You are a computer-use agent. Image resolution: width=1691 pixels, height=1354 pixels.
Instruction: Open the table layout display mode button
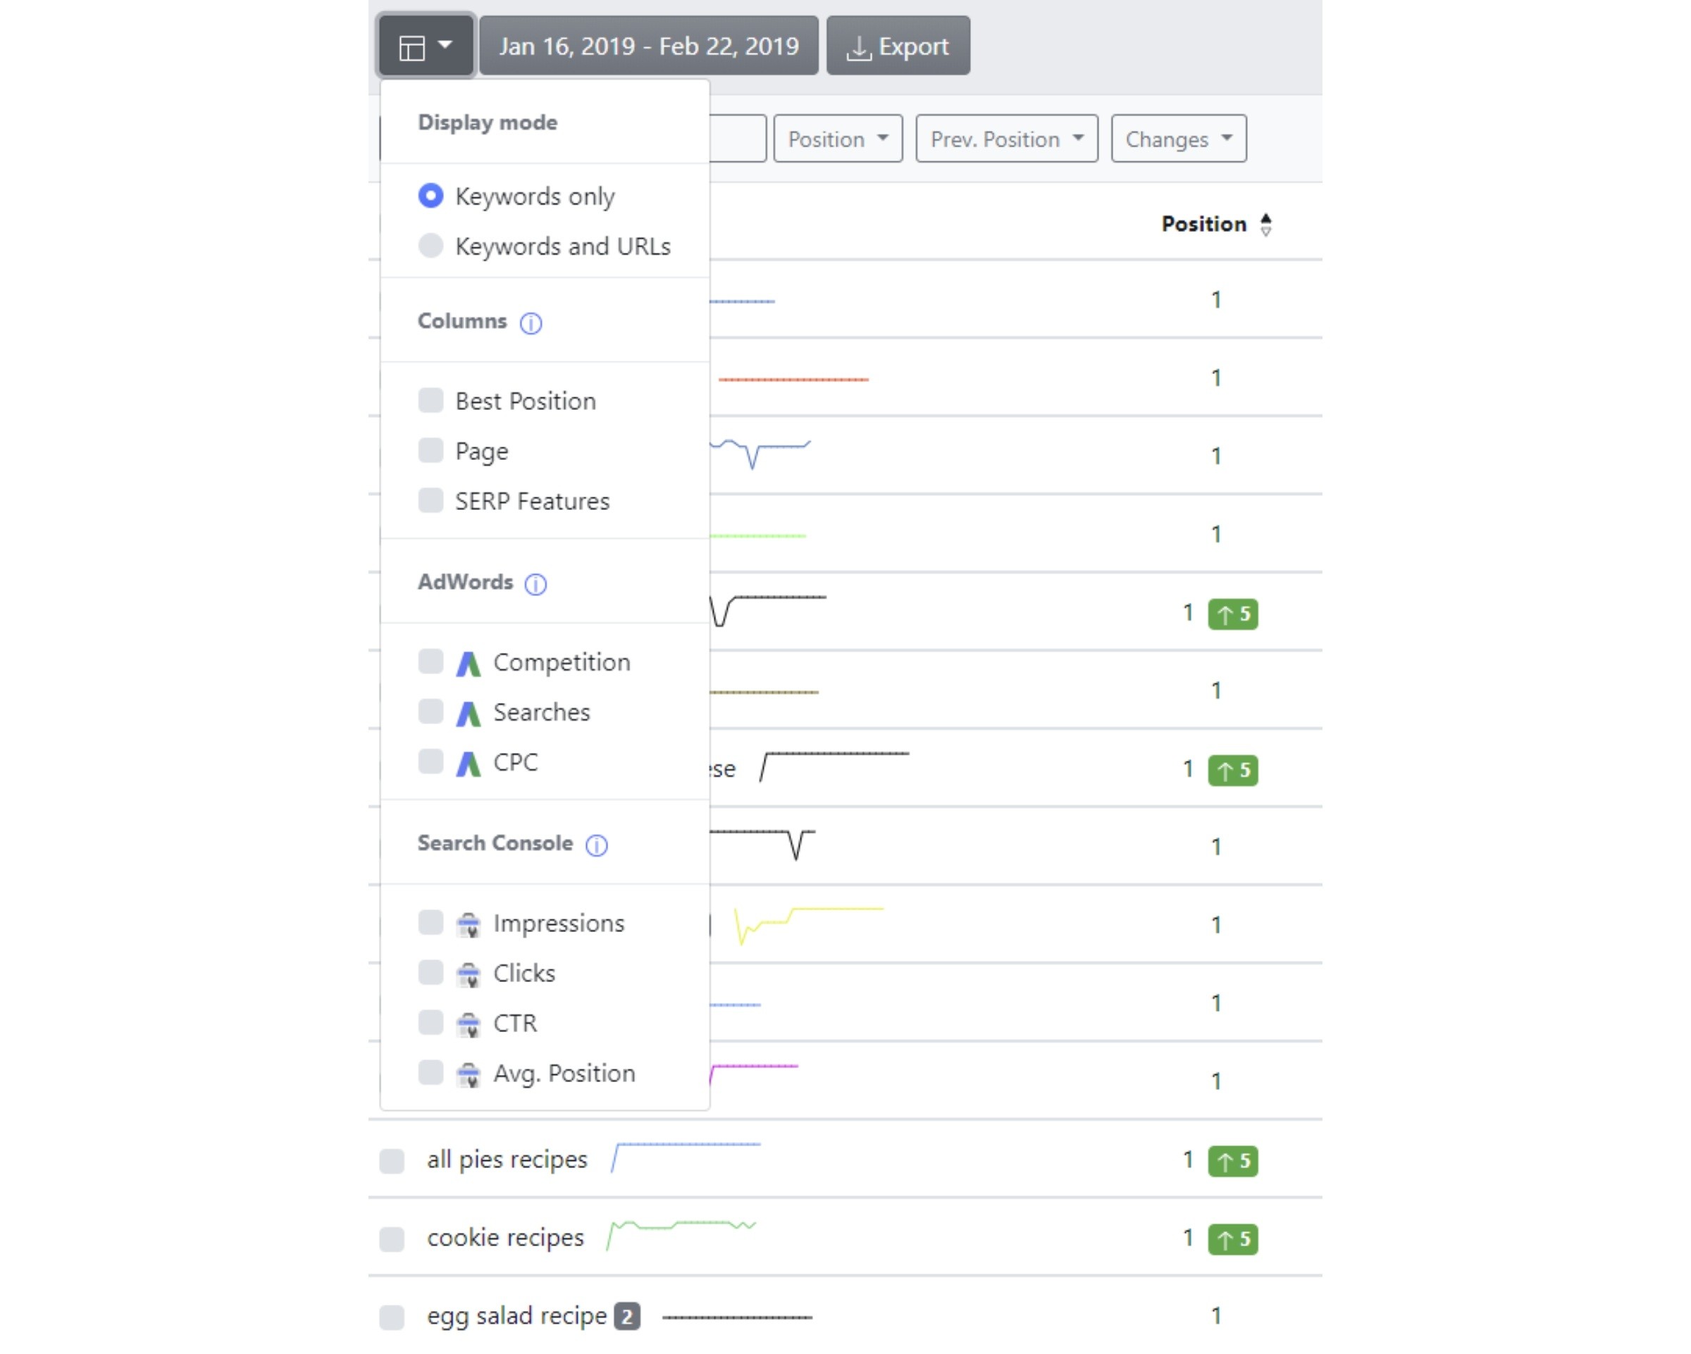[426, 46]
